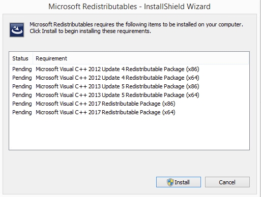Click Pending status of 2012 x86 package

pos(22,69)
